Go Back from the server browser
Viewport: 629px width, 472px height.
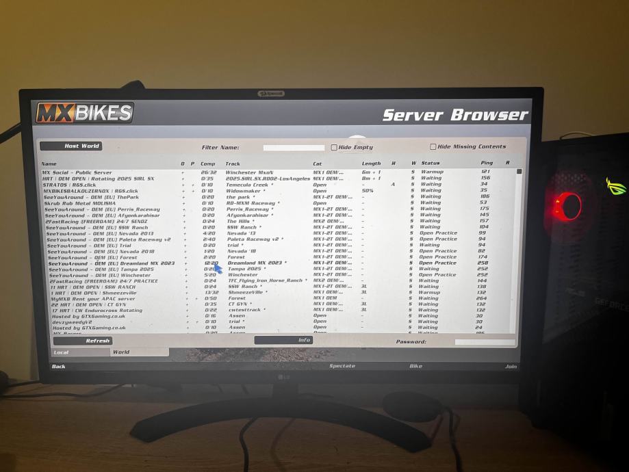tap(58, 367)
